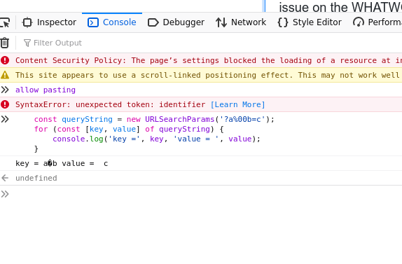Open the Network tab
Image resolution: width=402 pixels, height=264 pixels.
pyautogui.click(x=241, y=22)
